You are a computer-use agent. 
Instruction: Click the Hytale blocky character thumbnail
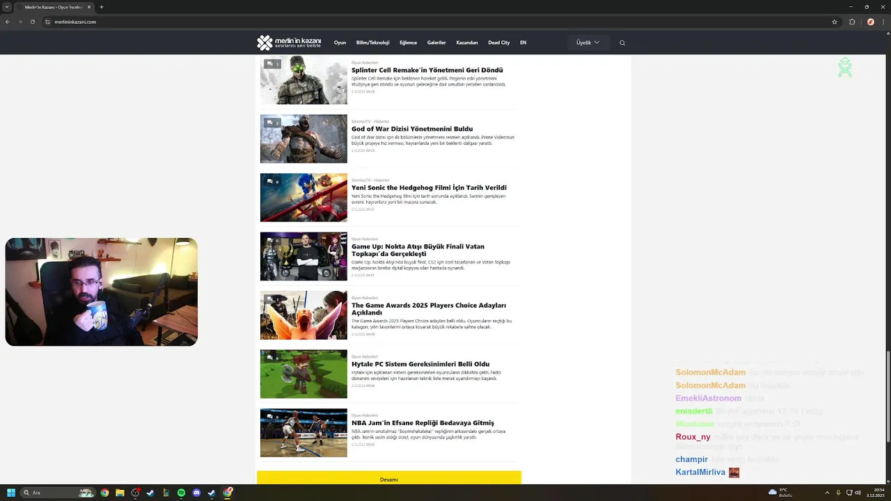(x=303, y=374)
